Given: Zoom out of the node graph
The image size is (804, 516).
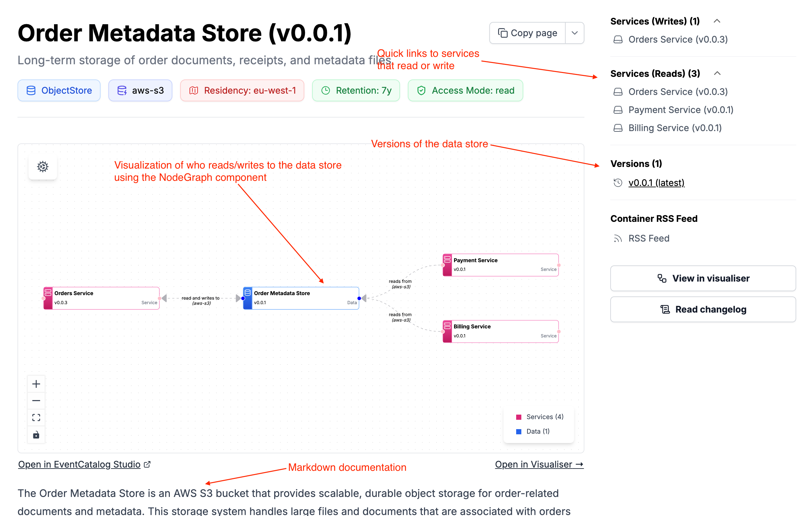Looking at the screenshot, I should coord(36,400).
